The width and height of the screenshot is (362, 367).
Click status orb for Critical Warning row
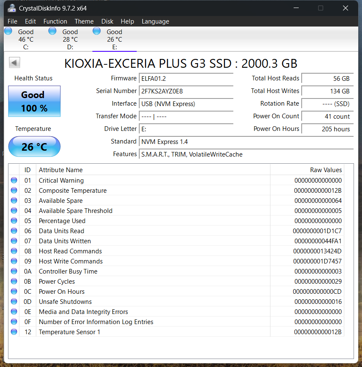point(14,180)
